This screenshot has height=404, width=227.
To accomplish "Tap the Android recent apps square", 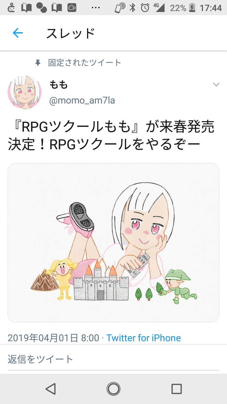I will tap(177, 389).
